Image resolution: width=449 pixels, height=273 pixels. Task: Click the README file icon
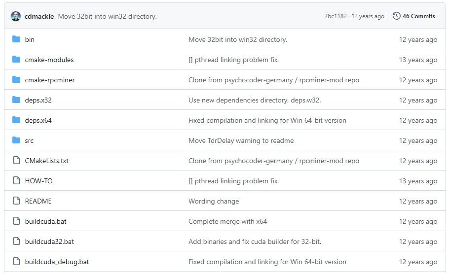coord(16,201)
